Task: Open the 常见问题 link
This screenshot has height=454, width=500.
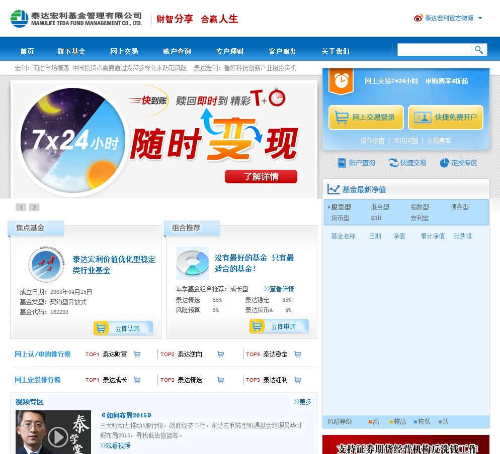Action: click(x=405, y=141)
